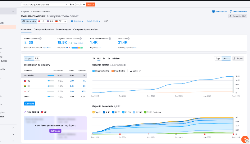Open the 31.4K backlinks value
This screenshot has height=144, width=250.
tap(123, 42)
